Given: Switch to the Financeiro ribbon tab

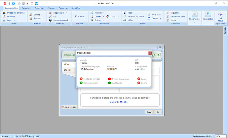Looking at the screenshot, I should (x=63, y=7).
